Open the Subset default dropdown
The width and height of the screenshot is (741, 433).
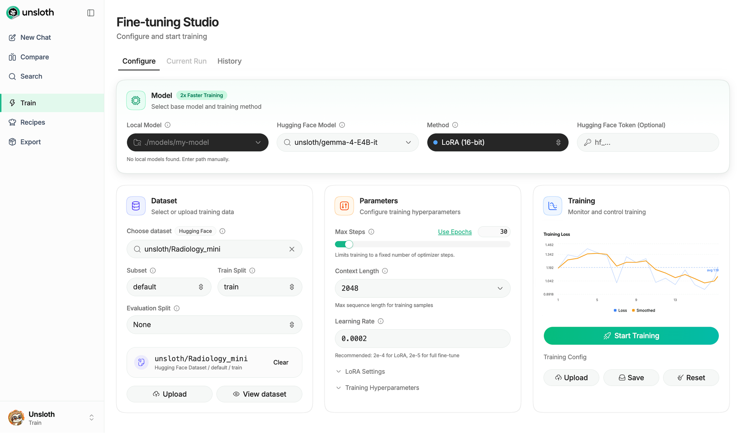[169, 287]
